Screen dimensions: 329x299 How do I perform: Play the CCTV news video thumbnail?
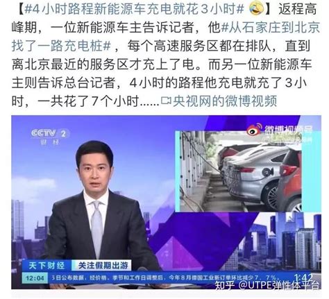pos(166,202)
